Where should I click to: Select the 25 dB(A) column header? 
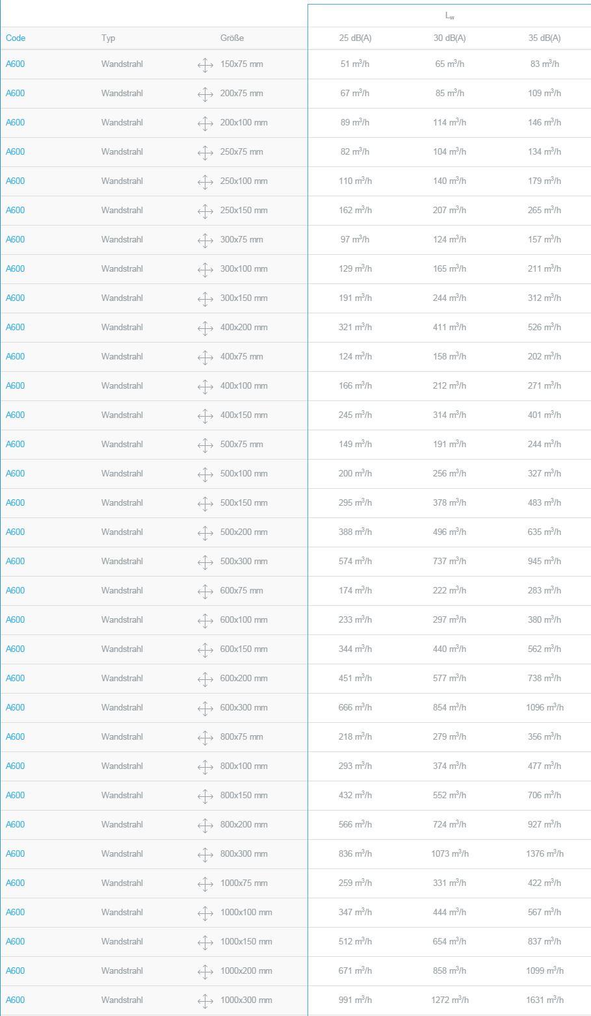355,38
